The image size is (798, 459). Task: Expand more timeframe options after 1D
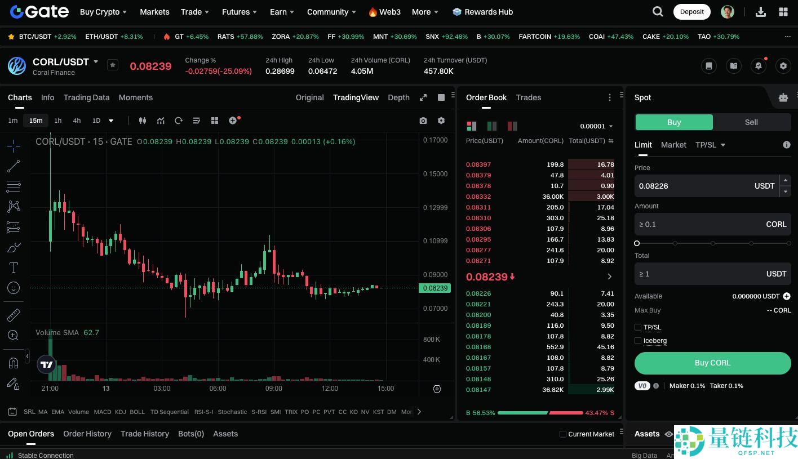click(x=111, y=121)
